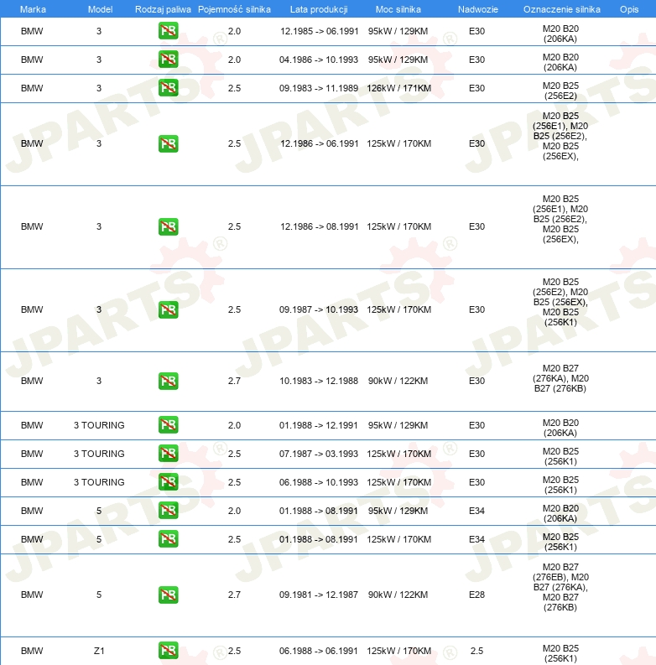Click the petrol fuel icon in the Z1 row
656x665 pixels.
point(168,651)
